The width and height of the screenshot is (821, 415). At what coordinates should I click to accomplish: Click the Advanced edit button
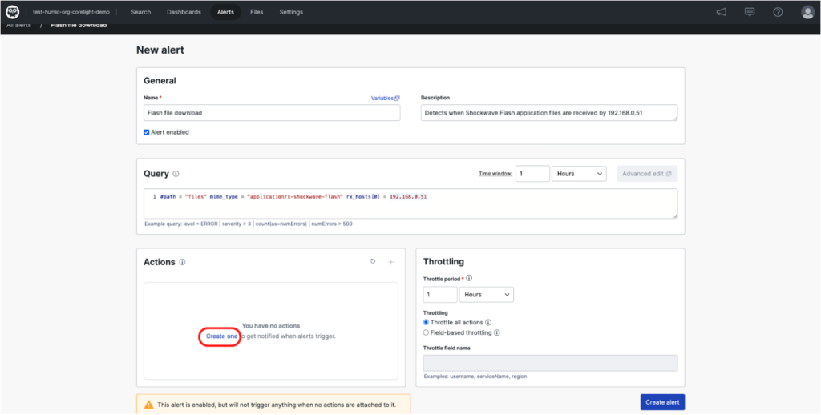pos(647,174)
